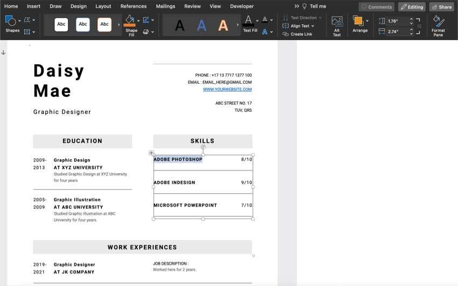Screen dimensions: 458x286
Task: Open the Comments button
Action: pyautogui.click(x=377, y=6)
